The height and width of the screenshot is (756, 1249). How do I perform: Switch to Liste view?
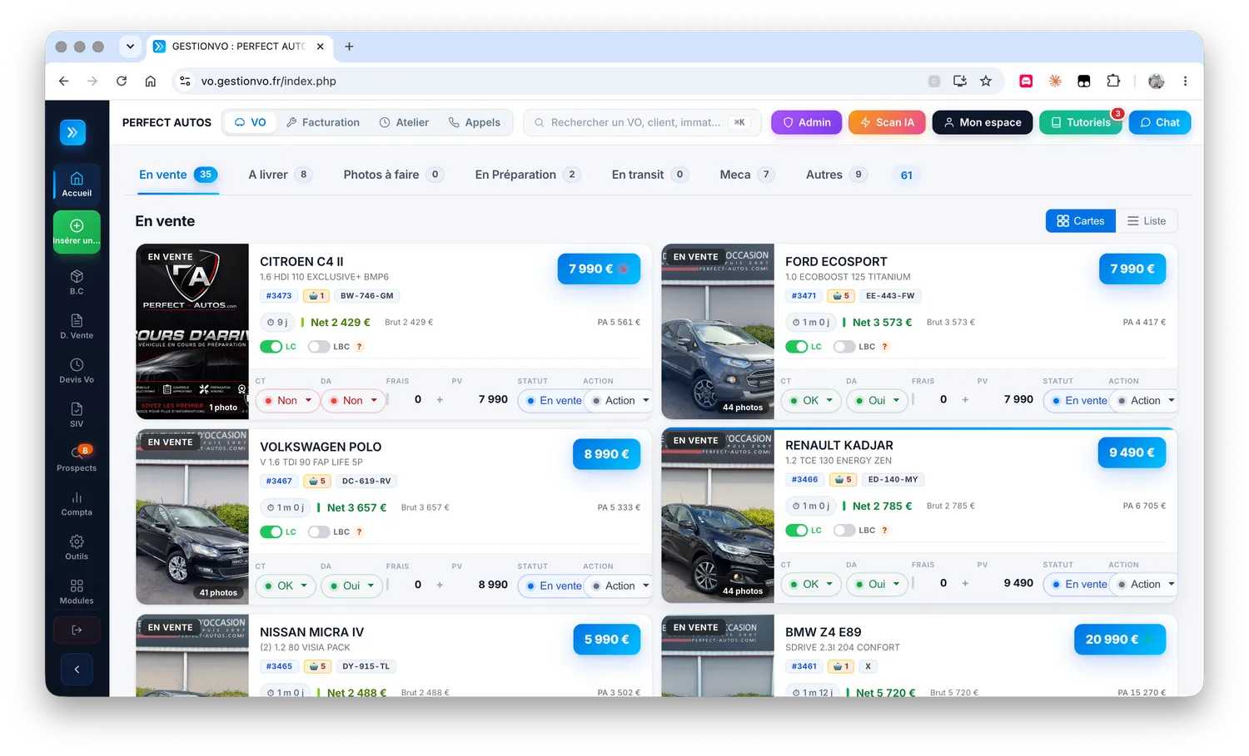click(x=1147, y=221)
